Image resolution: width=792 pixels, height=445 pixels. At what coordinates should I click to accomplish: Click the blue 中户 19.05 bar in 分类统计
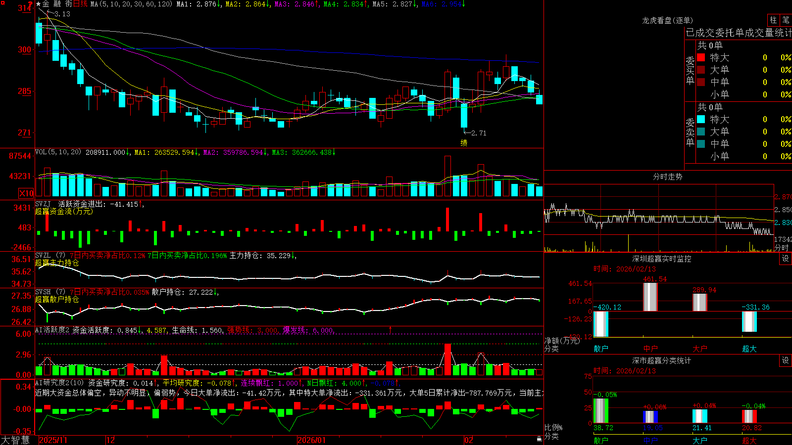[x=650, y=417]
